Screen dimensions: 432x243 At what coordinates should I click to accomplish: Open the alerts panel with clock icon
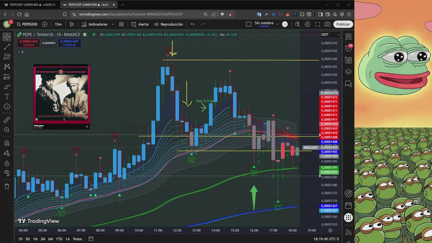pyautogui.click(x=349, y=48)
